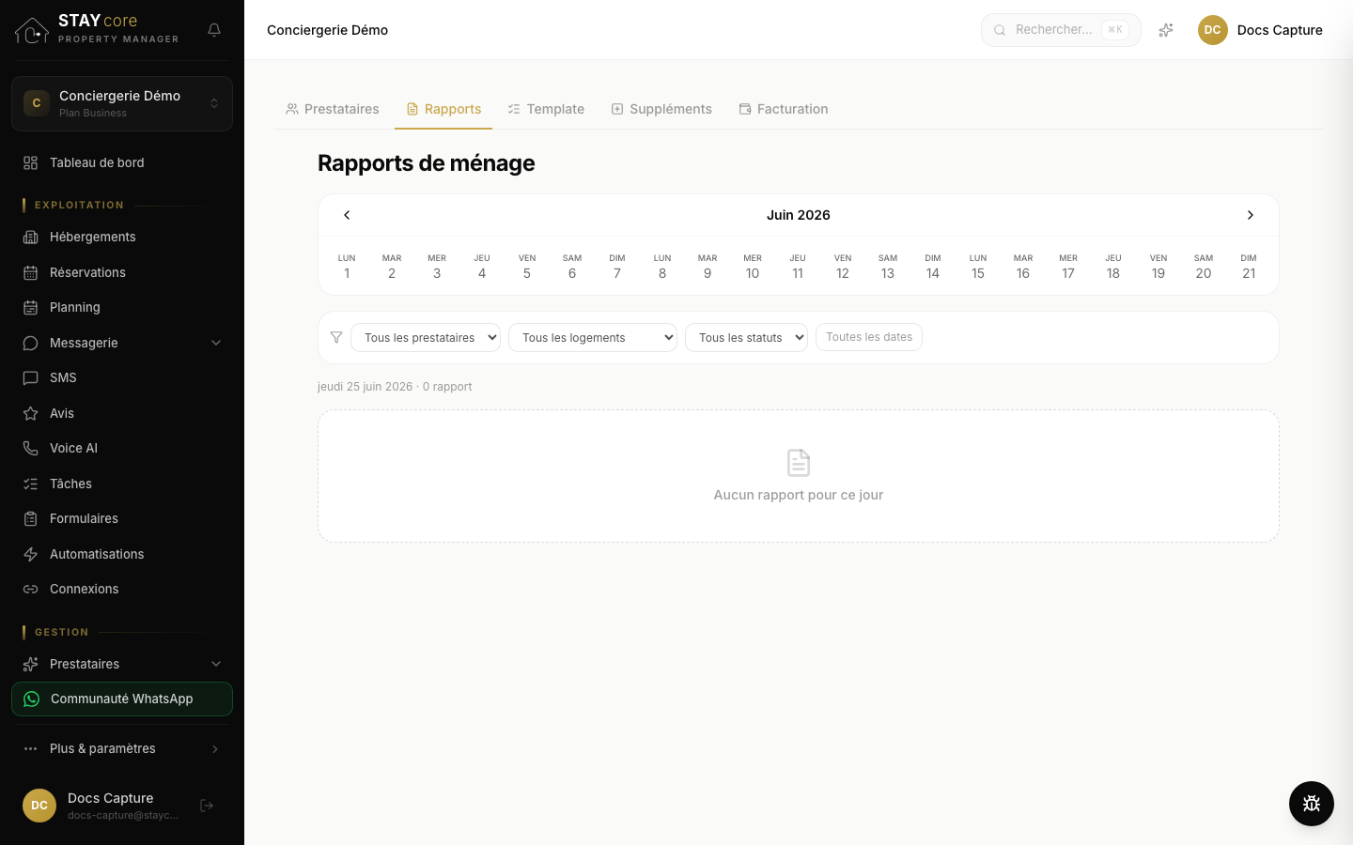This screenshot has height=845, width=1353.
Task: Open the Facturation tab
Action: 784,109
